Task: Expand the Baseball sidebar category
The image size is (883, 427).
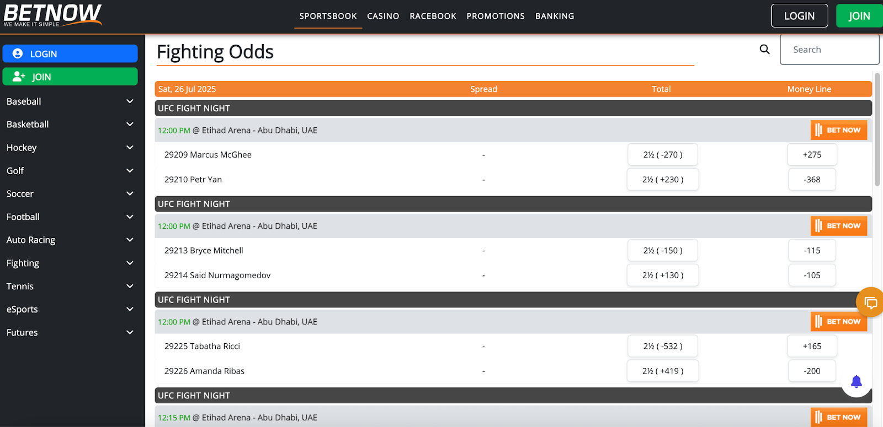Action: (130, 101)
